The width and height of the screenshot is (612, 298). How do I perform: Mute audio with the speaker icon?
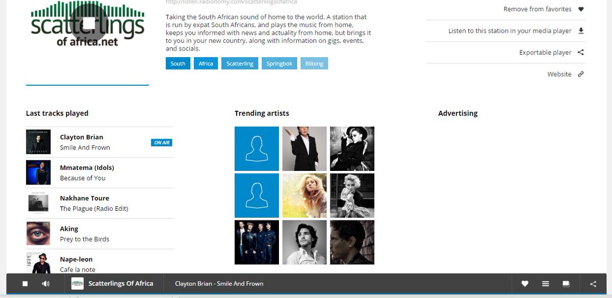tap(46, 284)
